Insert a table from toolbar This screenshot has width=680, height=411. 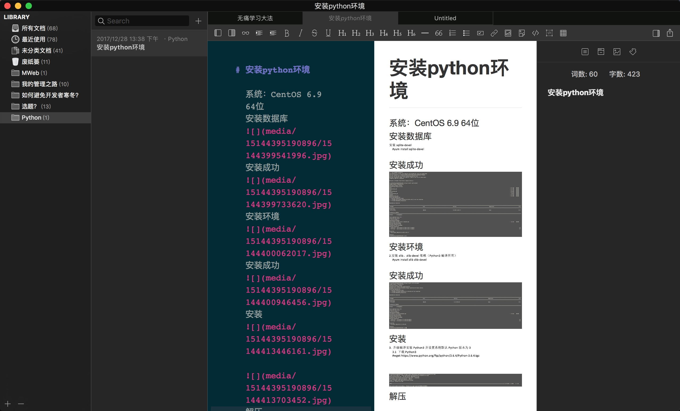[x=563, y=33]
